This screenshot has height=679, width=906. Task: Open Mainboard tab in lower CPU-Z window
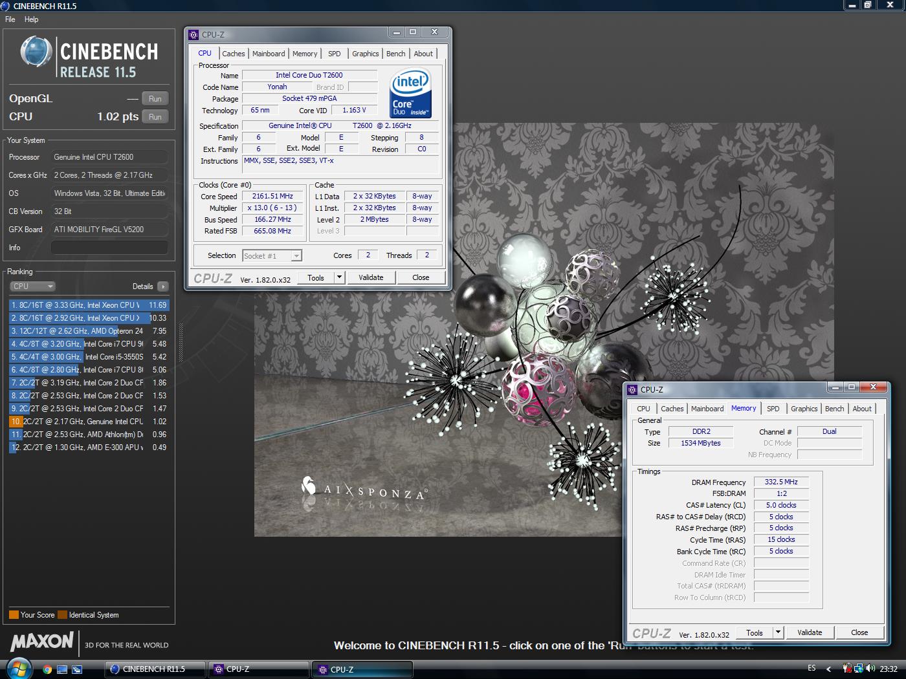tap(707, 409)
